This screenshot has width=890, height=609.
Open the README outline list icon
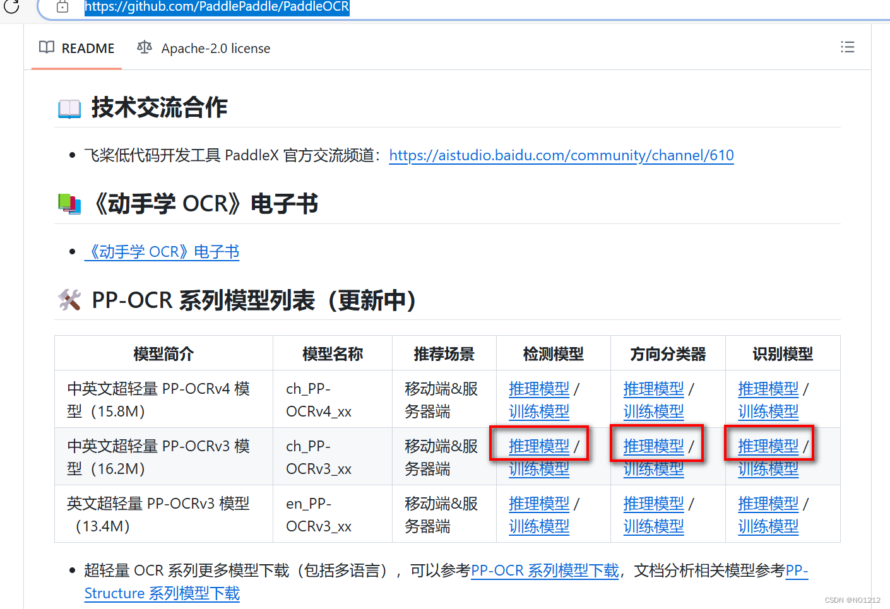(x=847, y=47)
